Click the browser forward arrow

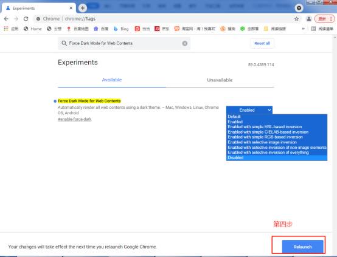[16, 19]
